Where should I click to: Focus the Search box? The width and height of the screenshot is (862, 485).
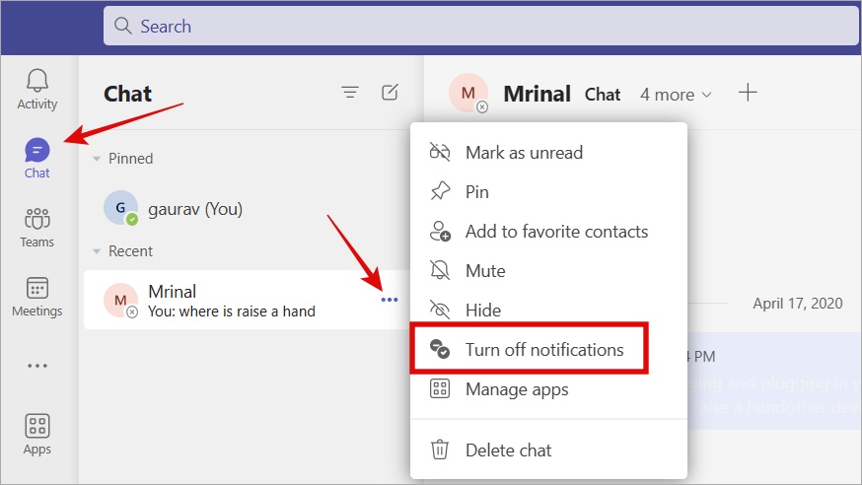480,26
